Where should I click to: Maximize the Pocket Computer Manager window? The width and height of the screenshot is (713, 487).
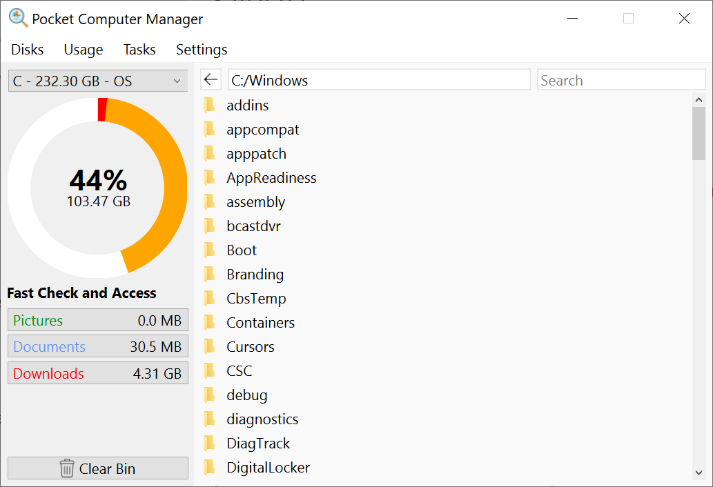628,18
